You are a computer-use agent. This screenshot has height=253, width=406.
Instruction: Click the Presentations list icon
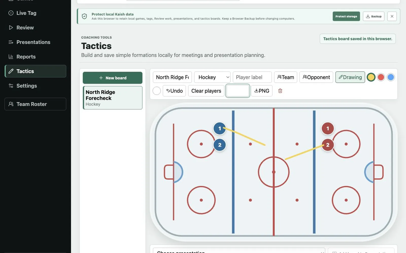coord(11,42)
